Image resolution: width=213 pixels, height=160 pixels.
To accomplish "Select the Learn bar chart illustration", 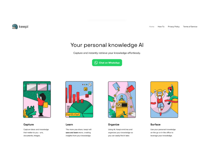I will click(x=79, y=99).
